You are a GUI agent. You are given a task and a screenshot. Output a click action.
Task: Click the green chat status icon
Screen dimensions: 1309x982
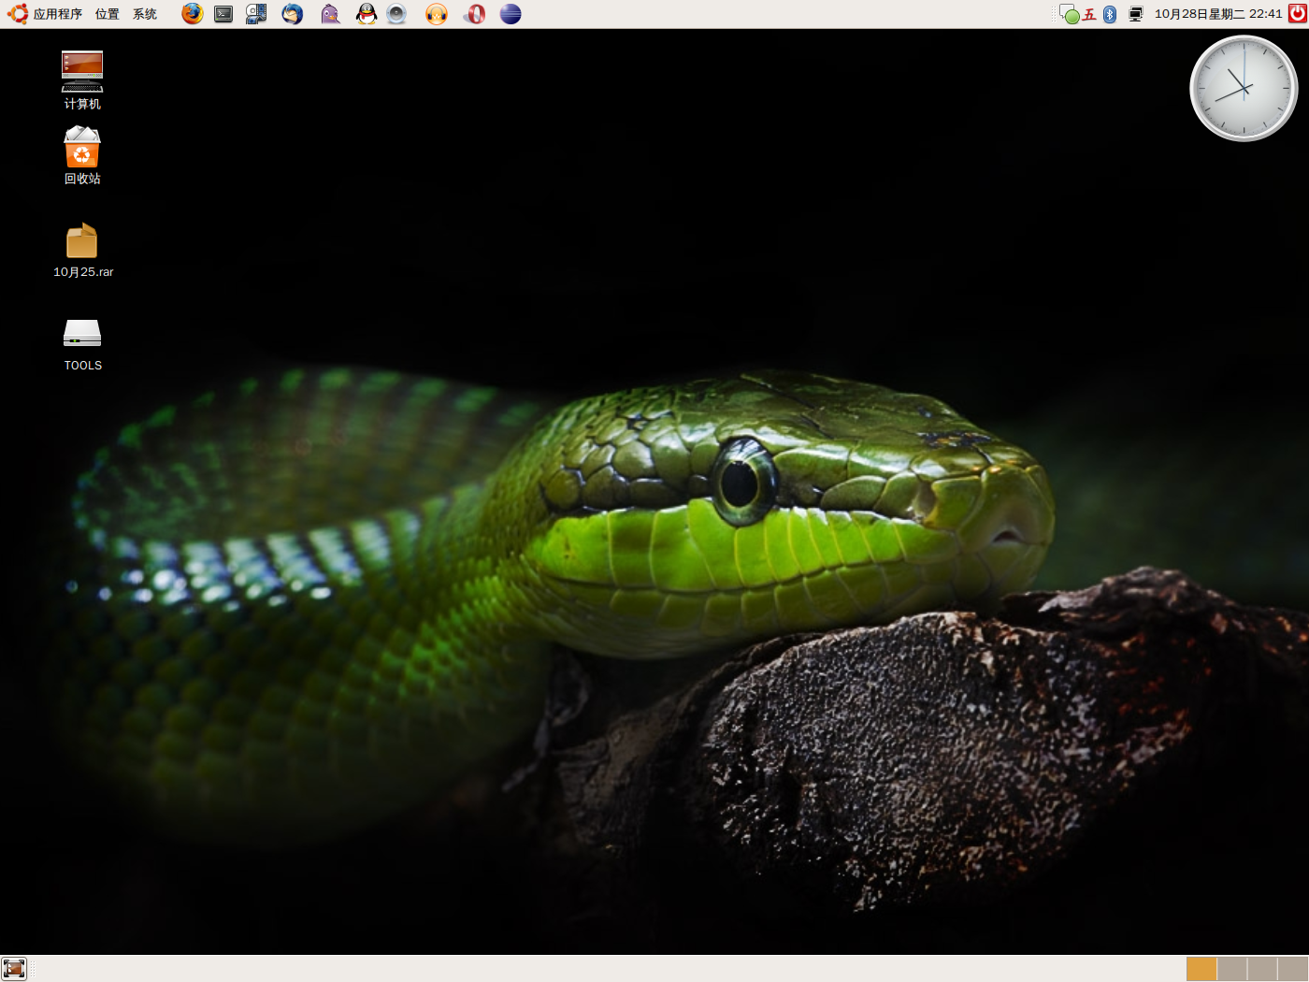click(1070, 14)
